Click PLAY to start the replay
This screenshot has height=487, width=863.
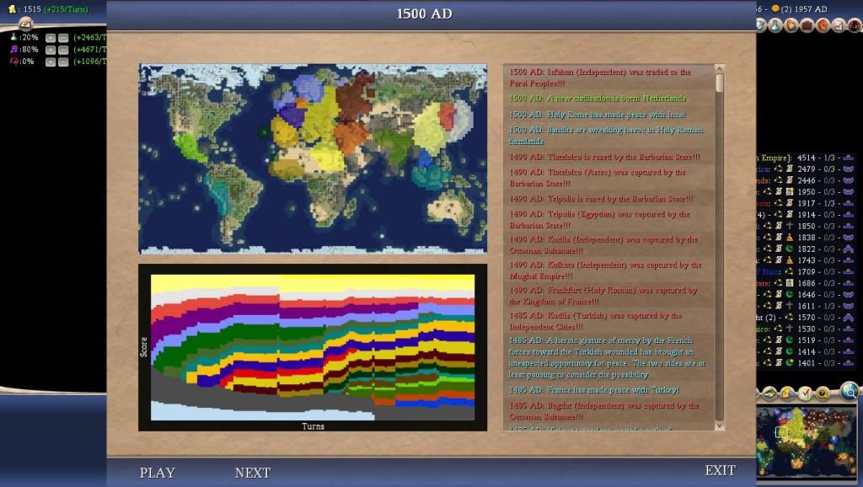pos(158,473)
